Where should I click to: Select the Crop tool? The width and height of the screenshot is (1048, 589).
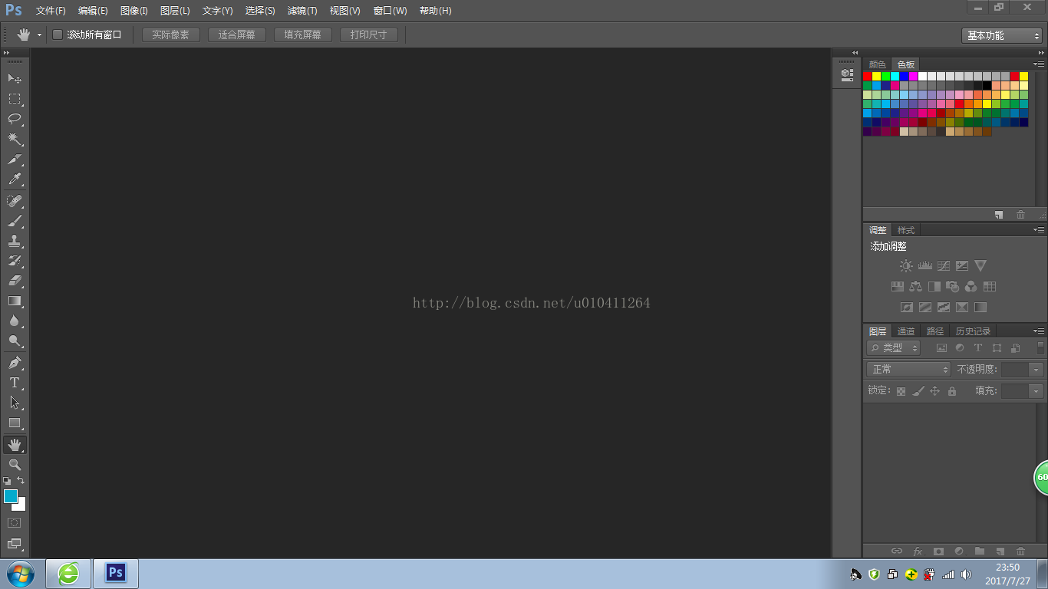click(15, 160)
